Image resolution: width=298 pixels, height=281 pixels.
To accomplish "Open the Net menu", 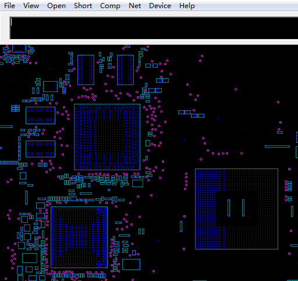I will coord(134,6).
